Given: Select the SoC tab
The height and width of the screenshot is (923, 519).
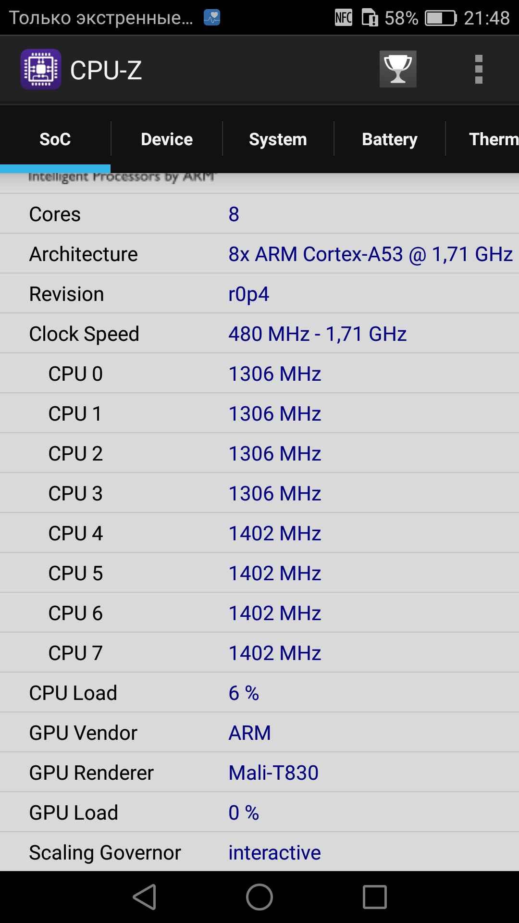Looking at the screenshot, I should (55, 139).
